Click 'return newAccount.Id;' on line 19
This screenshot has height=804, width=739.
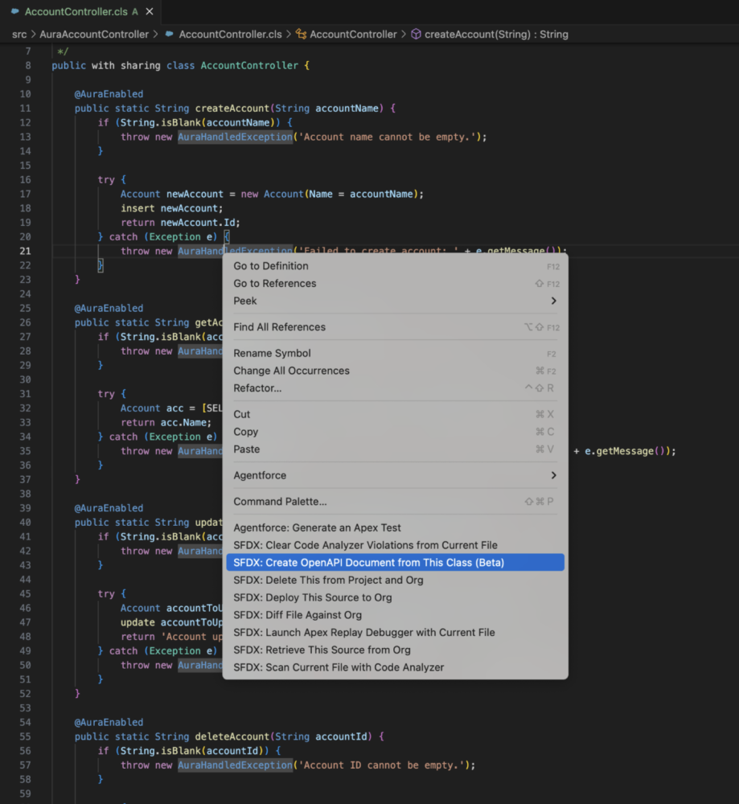(x=180, y=223)
